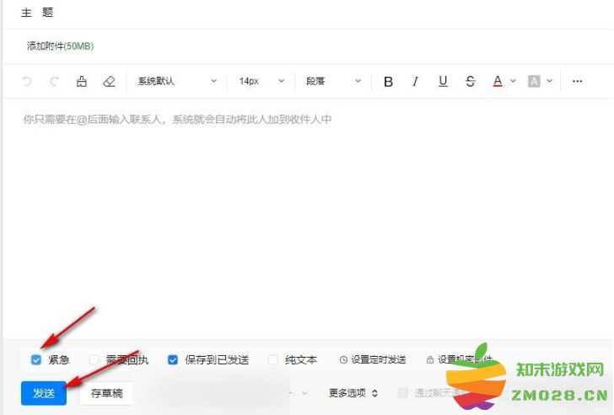Open the 系统默认 font family dropdown

click(x=177, y=81)
